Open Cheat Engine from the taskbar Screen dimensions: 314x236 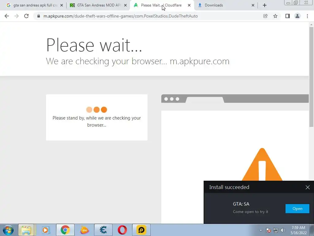click(x=103, y=230)
